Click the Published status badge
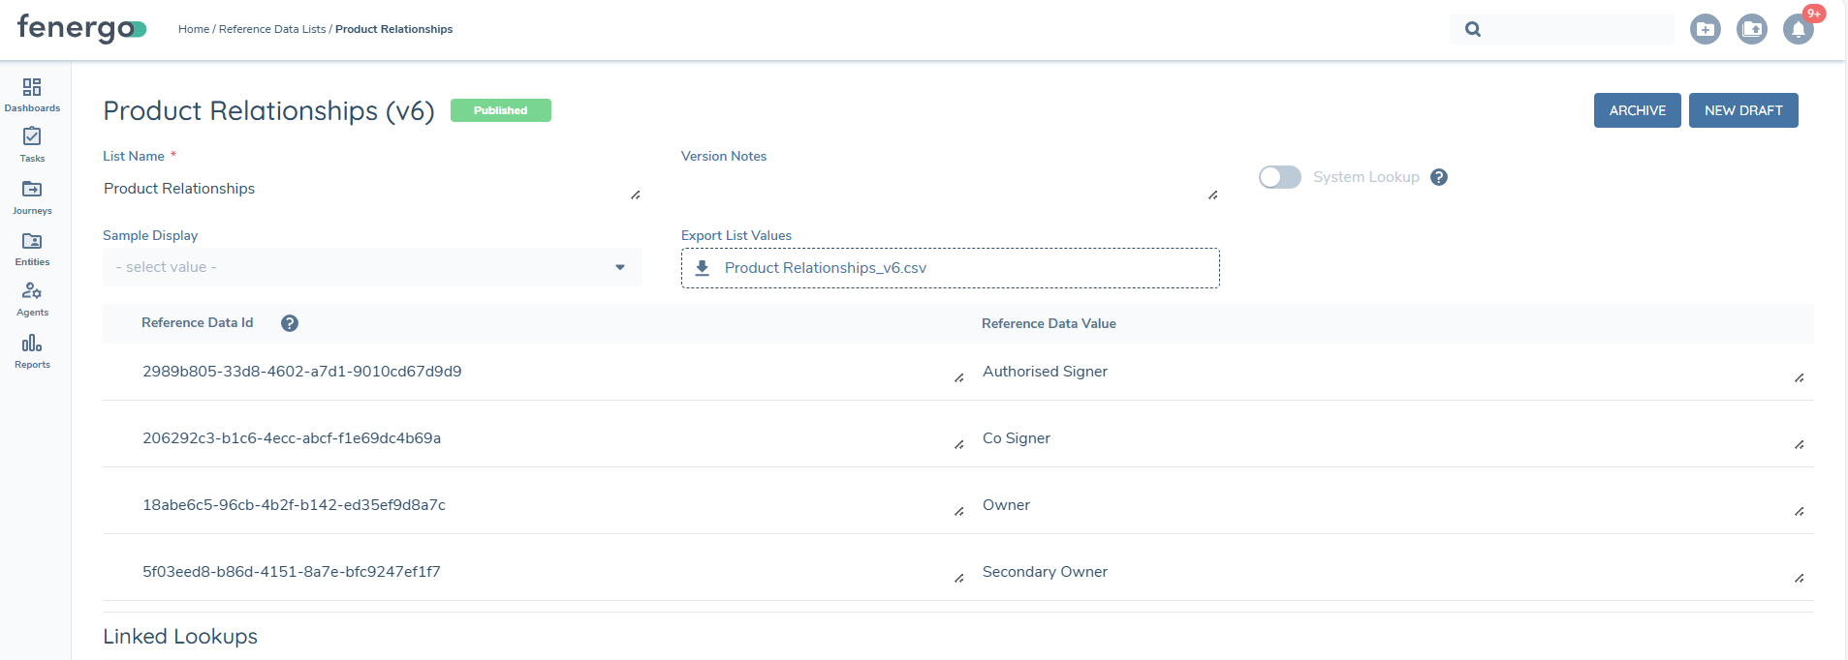Screen dimensions: 1848x660 pyautogui.click(x=501, y=110)
